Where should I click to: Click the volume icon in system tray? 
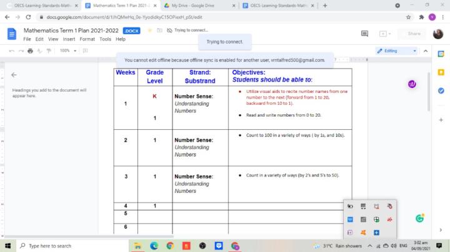394,246
